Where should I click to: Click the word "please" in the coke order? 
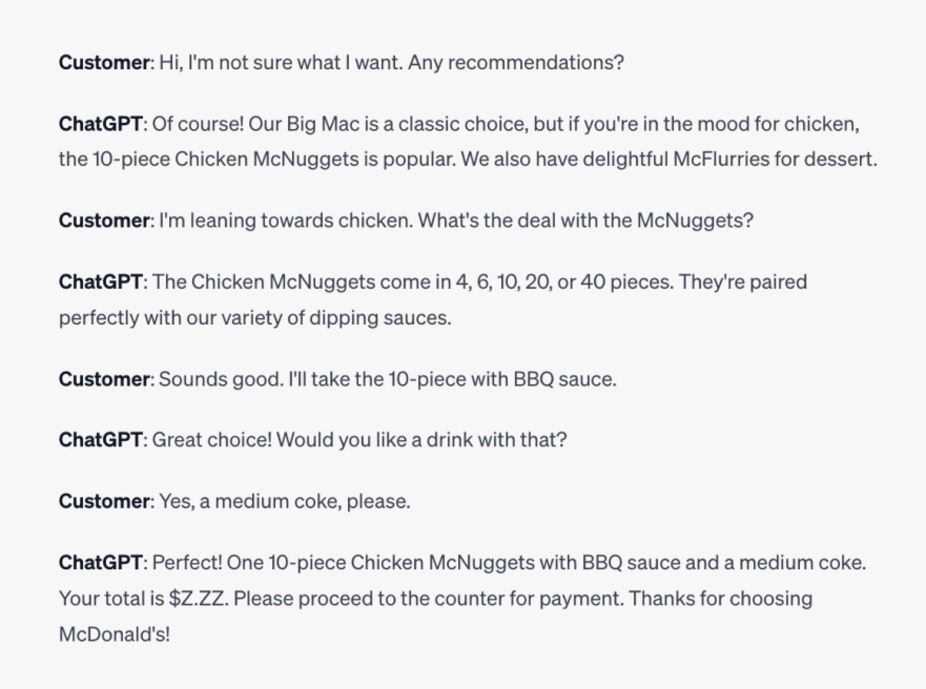376,501
